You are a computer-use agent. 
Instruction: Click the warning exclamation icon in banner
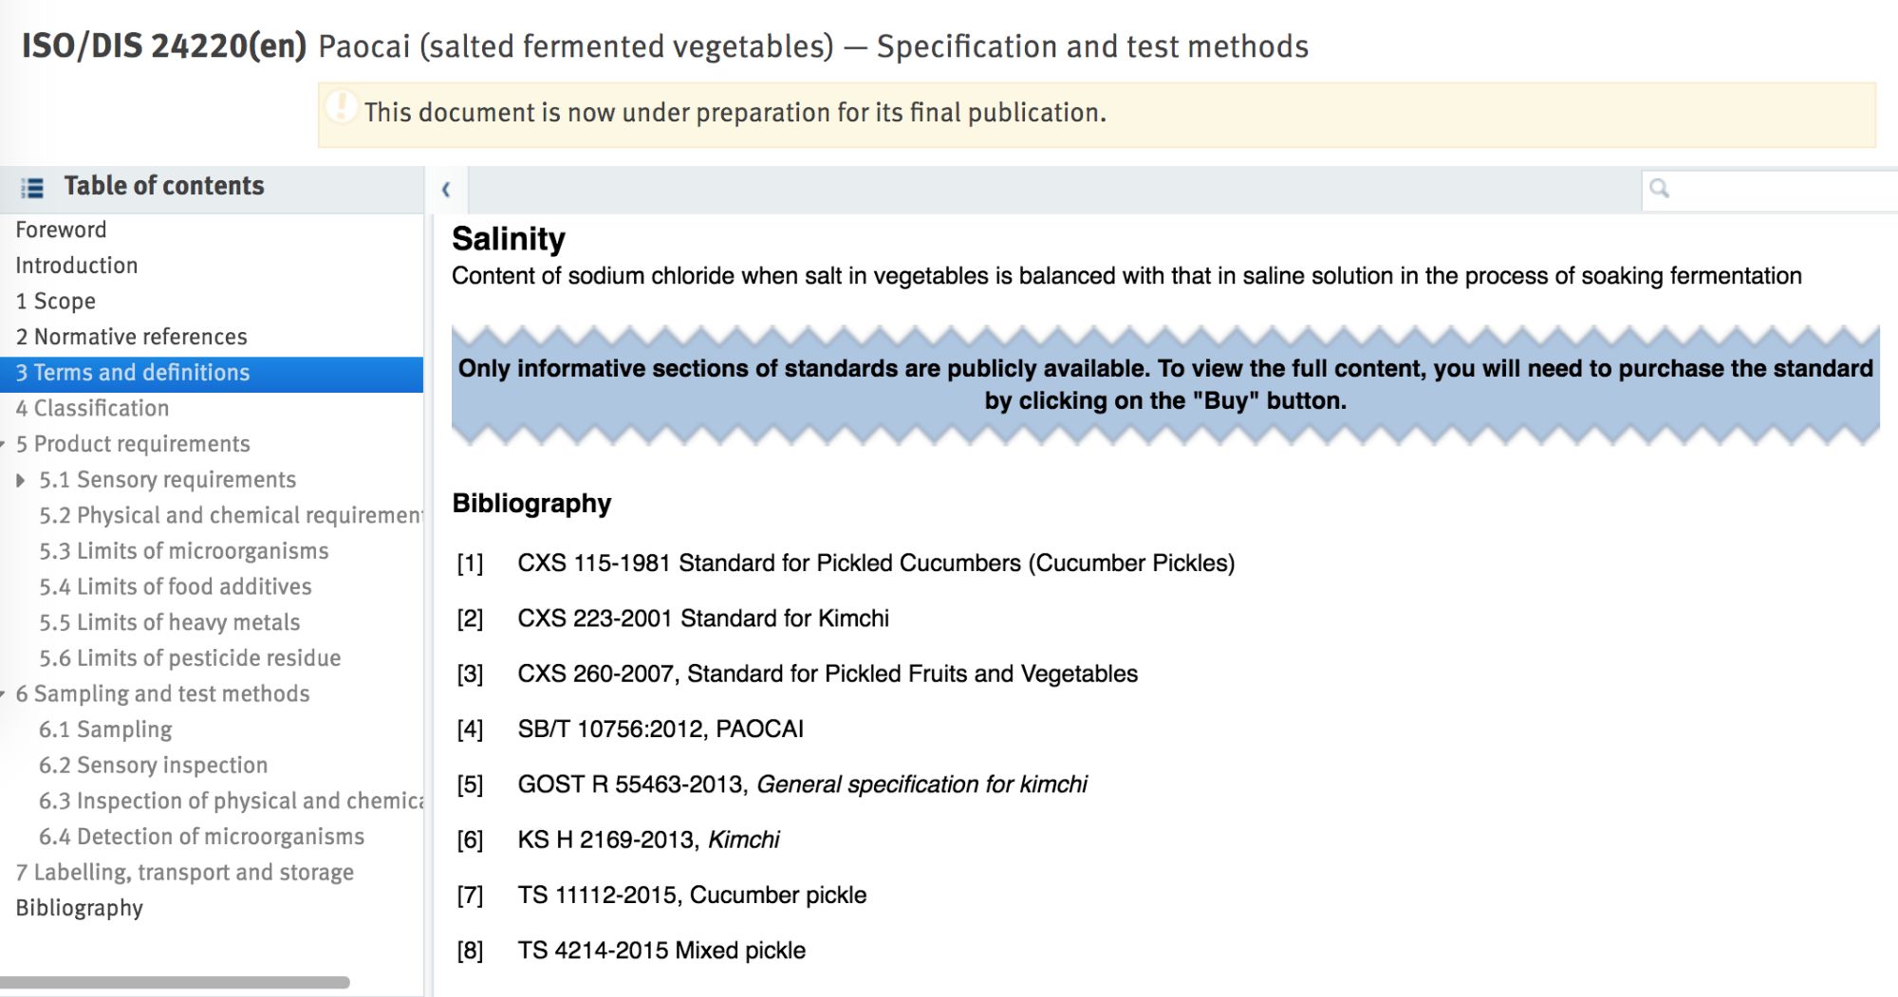[x=341, y=106]
